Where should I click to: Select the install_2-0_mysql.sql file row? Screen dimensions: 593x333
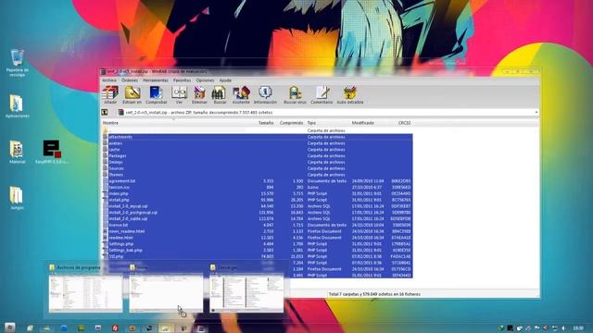point(258,206)
